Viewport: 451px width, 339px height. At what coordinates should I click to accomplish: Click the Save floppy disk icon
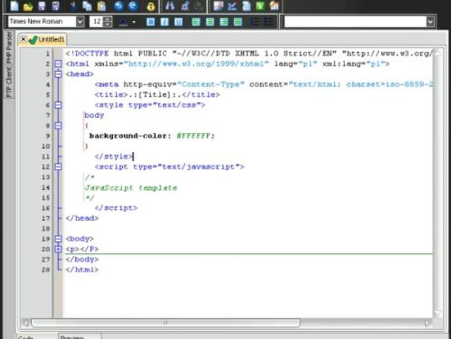pos(42,6)
